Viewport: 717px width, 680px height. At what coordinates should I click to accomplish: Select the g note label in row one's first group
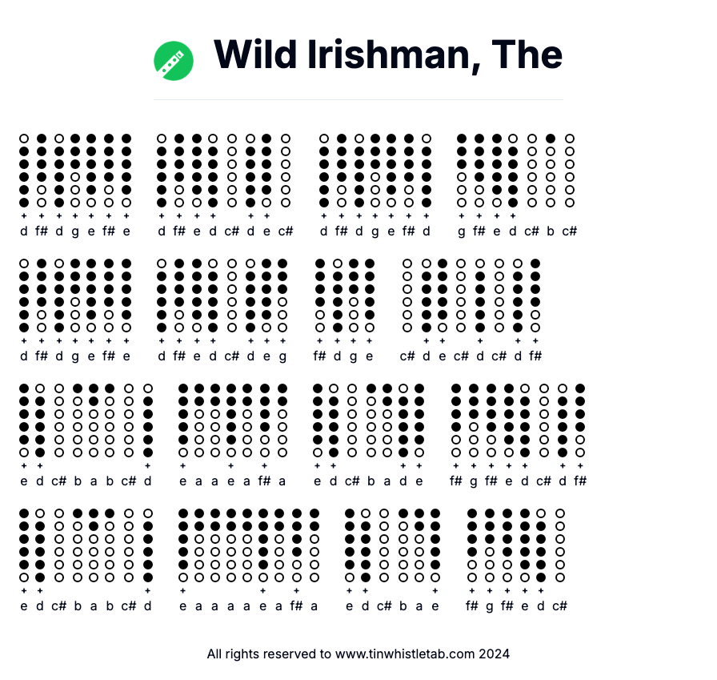click(x=75, y=231)
